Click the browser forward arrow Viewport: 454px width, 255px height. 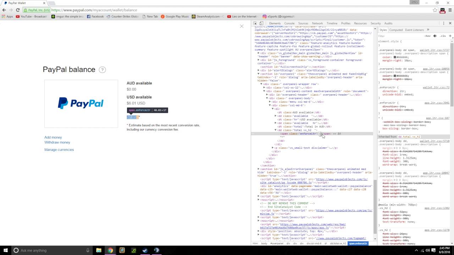(11, 10)
